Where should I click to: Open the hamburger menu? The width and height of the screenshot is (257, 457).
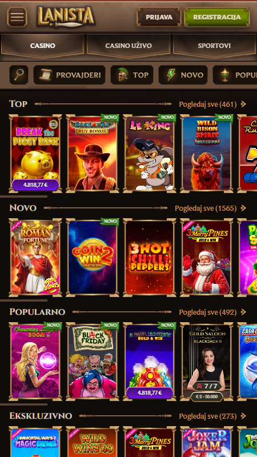tap(17, 17)
